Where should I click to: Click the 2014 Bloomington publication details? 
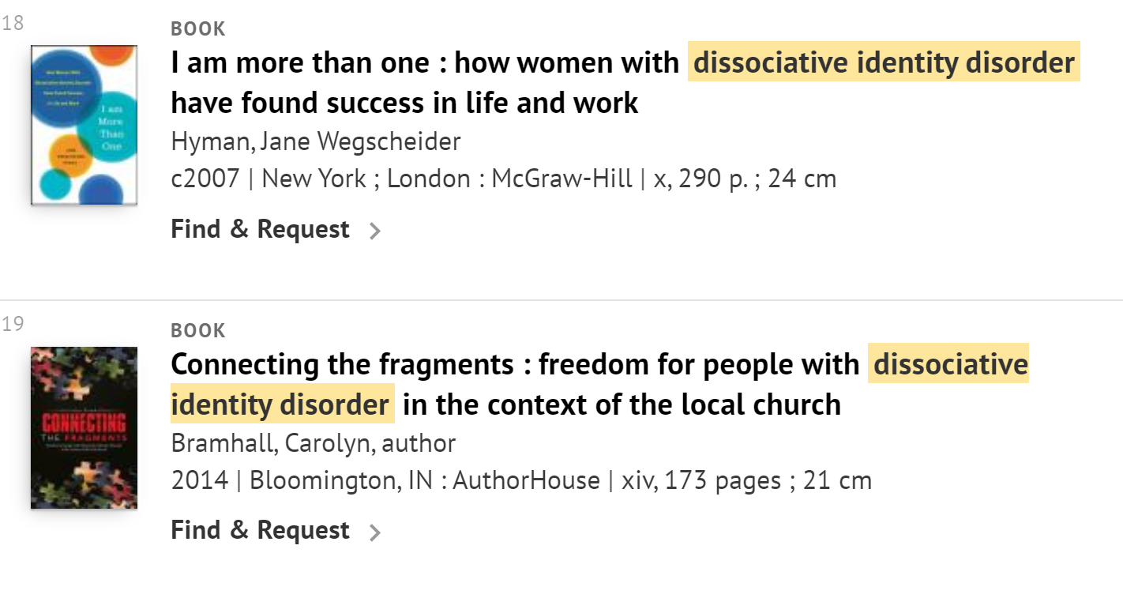521,480
